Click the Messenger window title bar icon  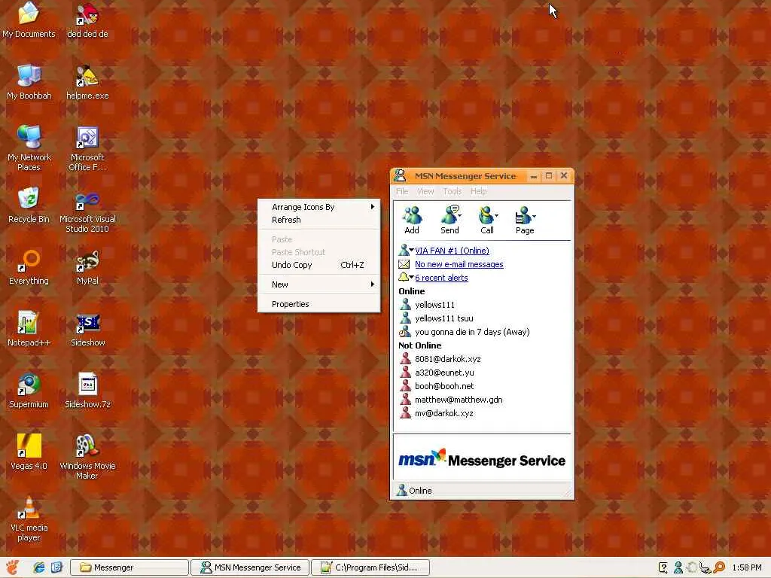tap(401, 175)
